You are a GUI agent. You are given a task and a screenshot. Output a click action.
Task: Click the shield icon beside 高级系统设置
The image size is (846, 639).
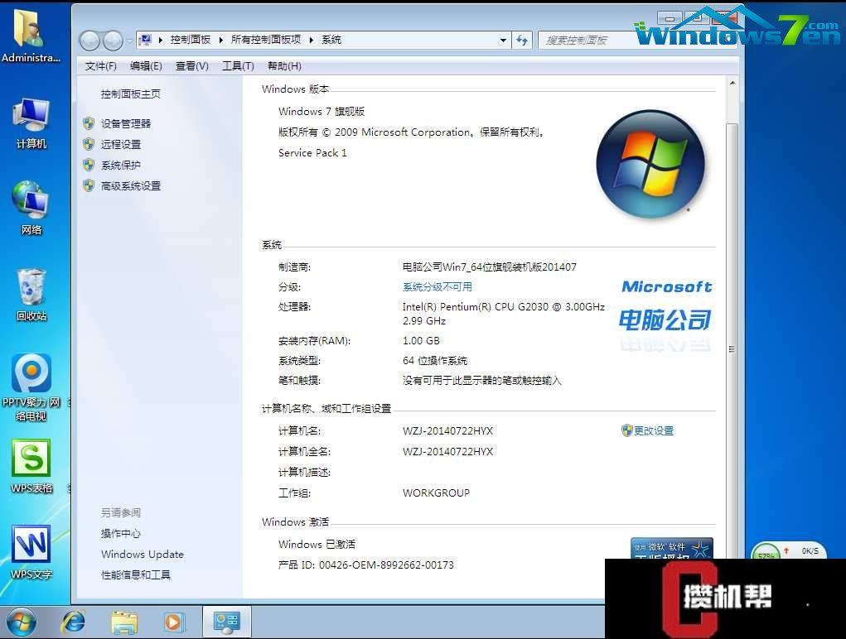pos(89,186)
